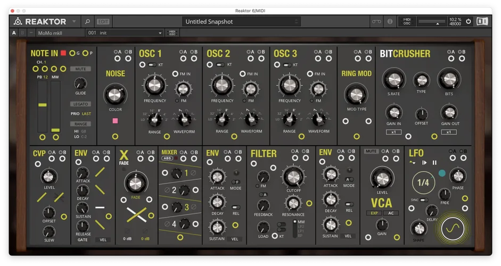Open the '001 init' preset dropdown

[125, 33]
